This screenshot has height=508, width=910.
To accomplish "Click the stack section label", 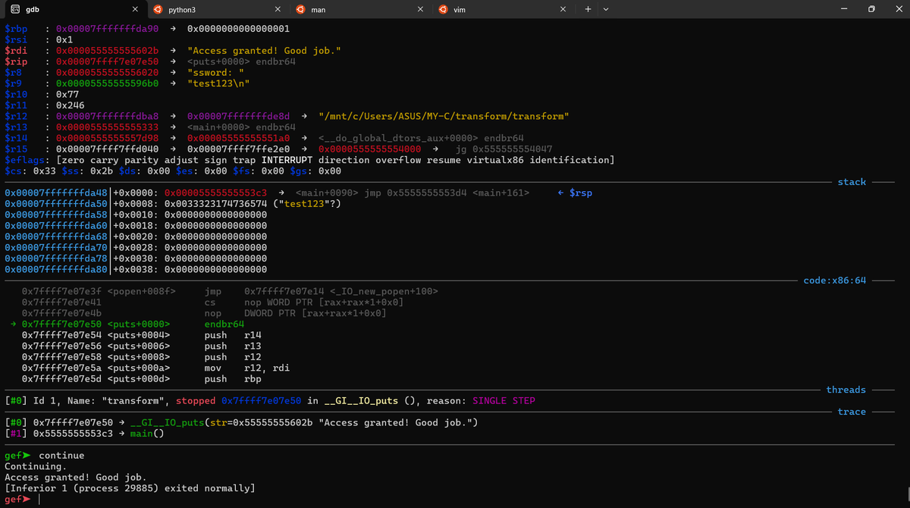I will click(852, 182).
